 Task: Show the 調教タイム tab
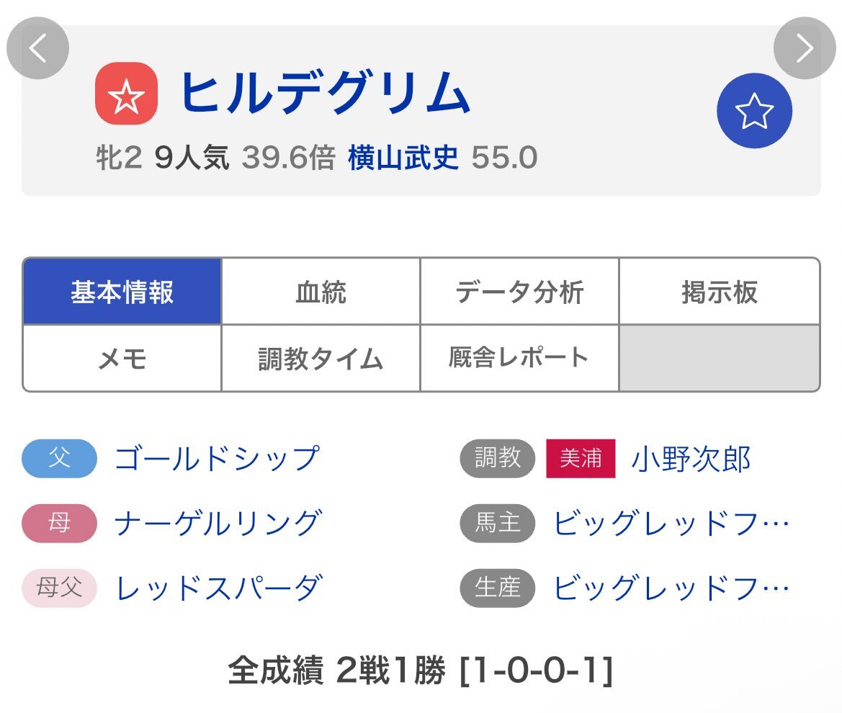(x=321, y=358)
